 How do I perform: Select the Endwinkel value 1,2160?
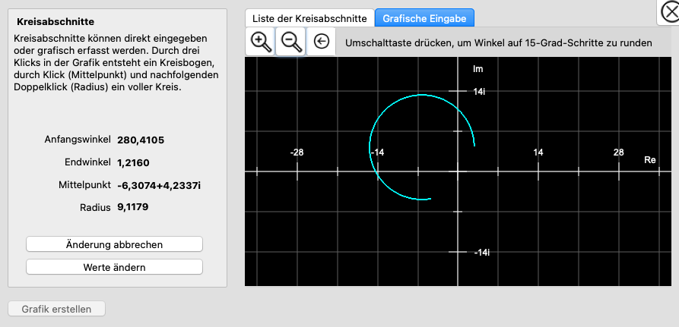tap(133, 162)
